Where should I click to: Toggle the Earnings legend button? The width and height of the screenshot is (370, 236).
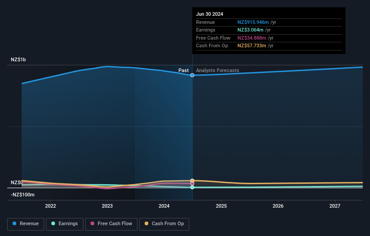[64, 224]
